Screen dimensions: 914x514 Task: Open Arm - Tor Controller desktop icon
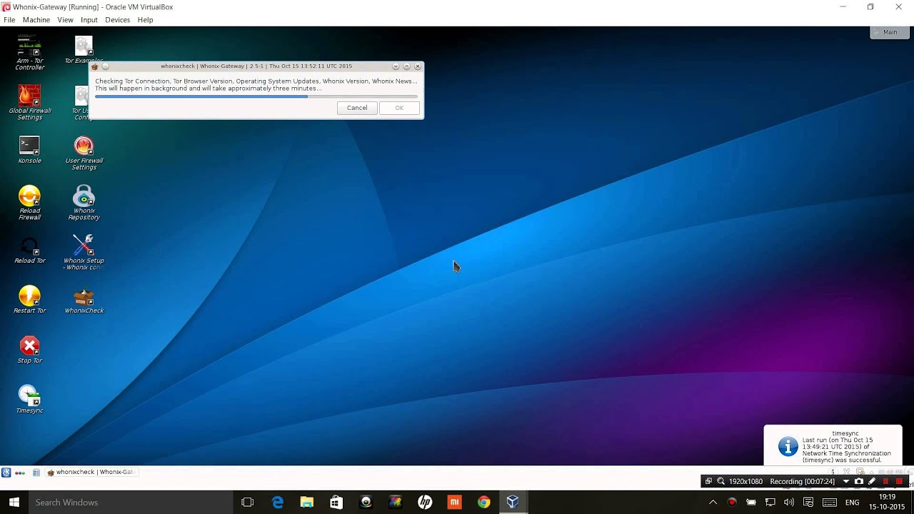point(29,52)
